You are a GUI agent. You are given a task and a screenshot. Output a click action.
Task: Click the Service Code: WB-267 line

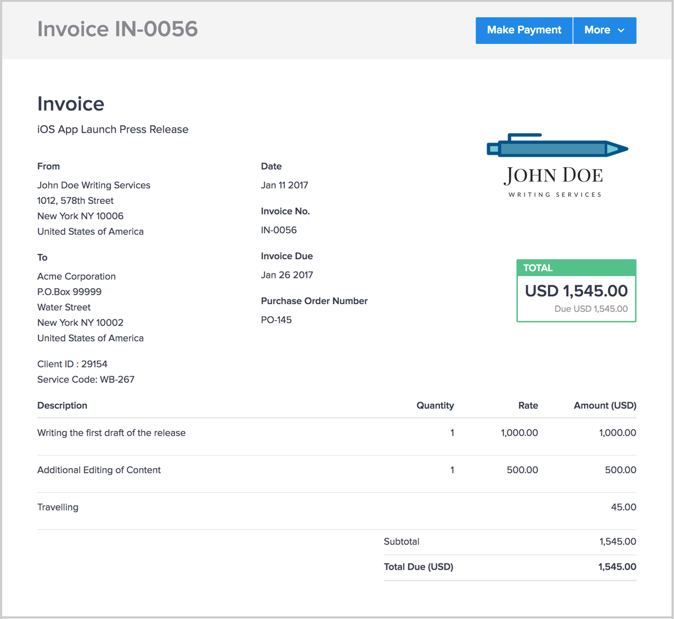pyautogui.click(x=86, y=379)
